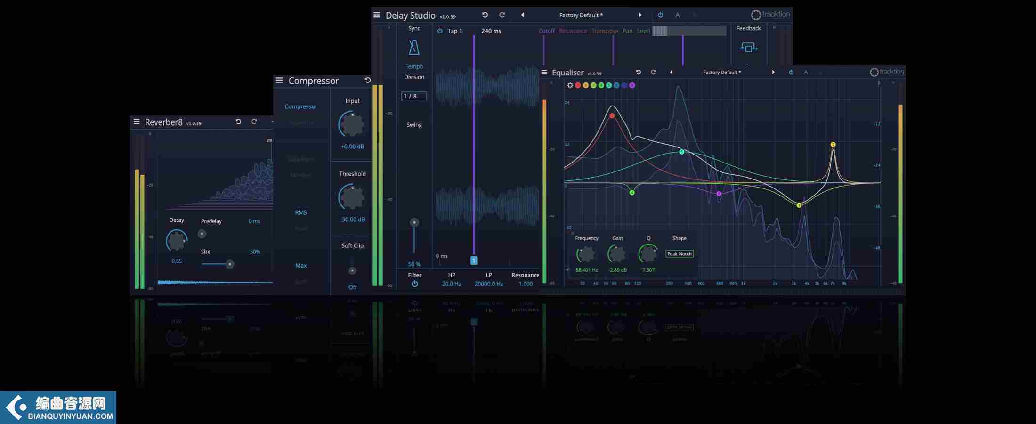Click the Resonance 1.000 value
This screenshot has width=1036, height=424.
tap(526, 284)
